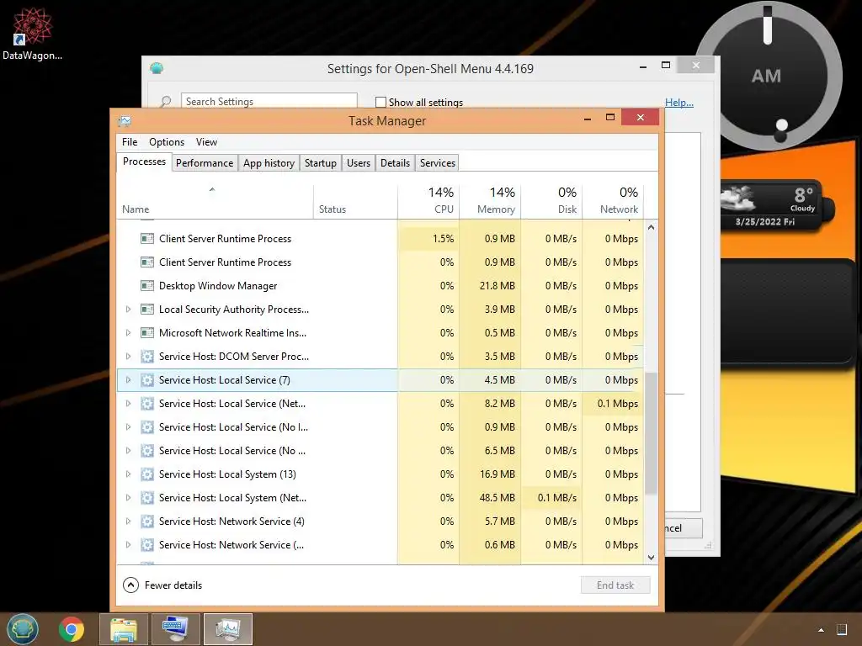Select the Service Host: Local Service (No I... row
The height and width of the screenshot is (646, 862).
380,426
